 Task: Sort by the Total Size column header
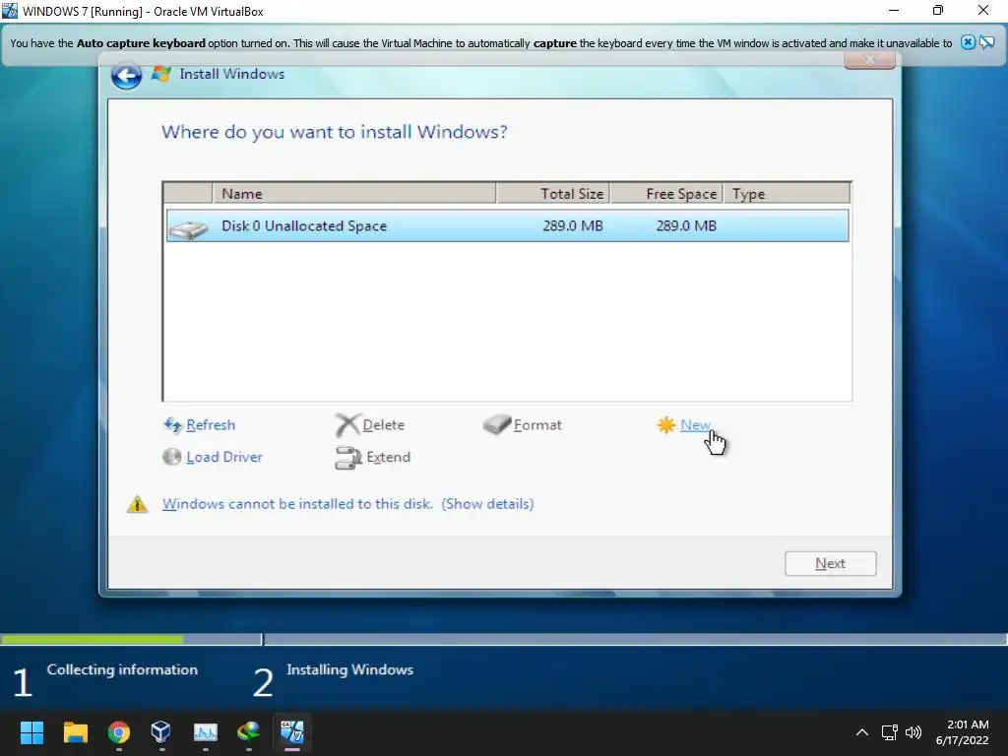click(x=553, y=194)
